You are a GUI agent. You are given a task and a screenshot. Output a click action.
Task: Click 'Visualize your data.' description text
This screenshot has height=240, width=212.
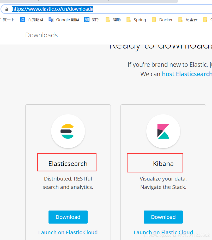[x=163, y=179]
